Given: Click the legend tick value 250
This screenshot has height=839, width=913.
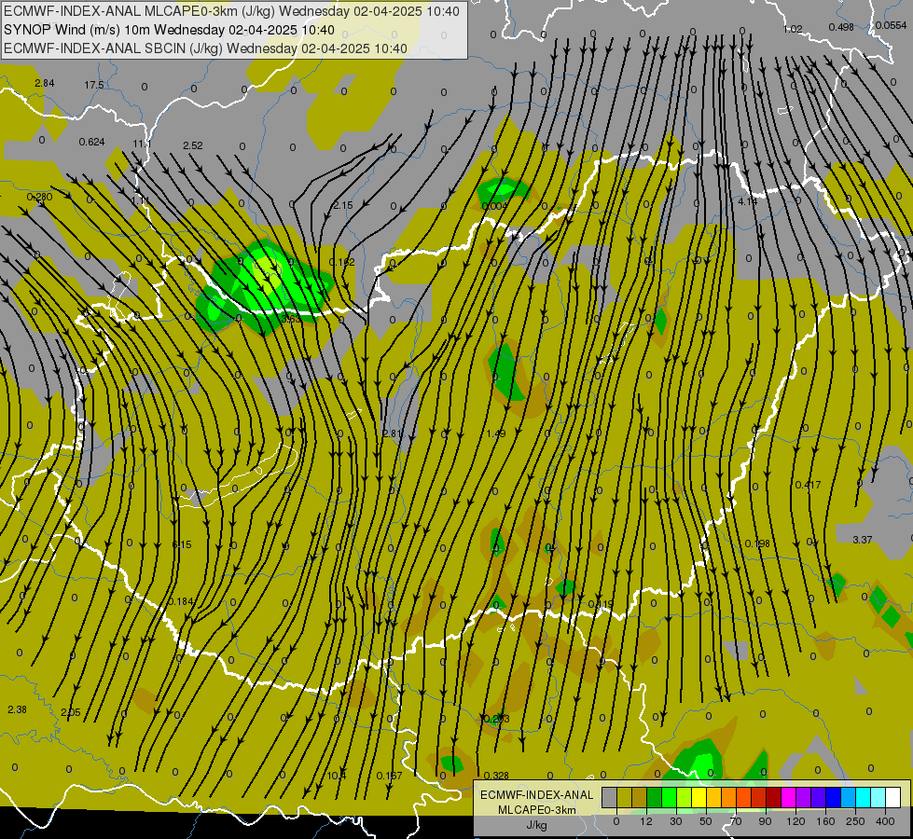Looking at the screenshot, I should point(855,821).
